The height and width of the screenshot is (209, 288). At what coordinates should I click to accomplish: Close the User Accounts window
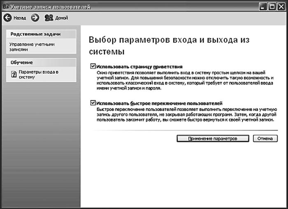coord(281,7)
